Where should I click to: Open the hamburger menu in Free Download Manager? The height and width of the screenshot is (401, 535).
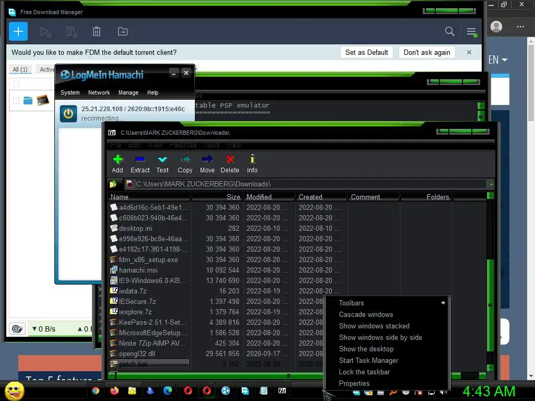coord(472,32)
